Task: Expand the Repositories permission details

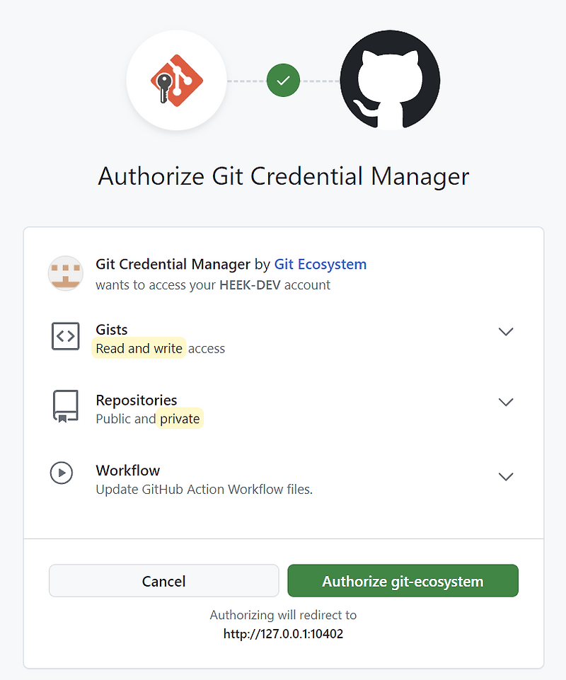Action: [x=506, y=402]
